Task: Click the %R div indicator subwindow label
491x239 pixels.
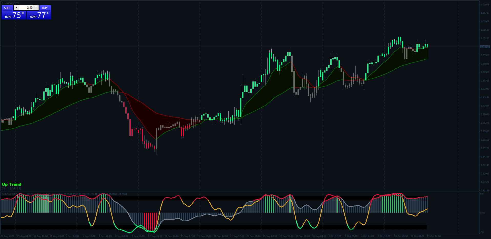Action: (x=64, y=194)
